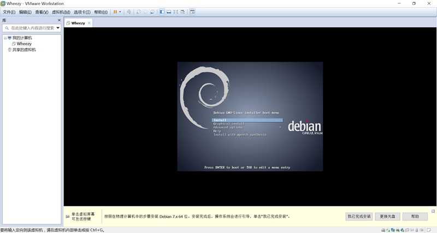Viewport: 437px width, 233px height.
Task: Open the message log icon in status bar
Action: pyautogui.click(x=429, y=230)
